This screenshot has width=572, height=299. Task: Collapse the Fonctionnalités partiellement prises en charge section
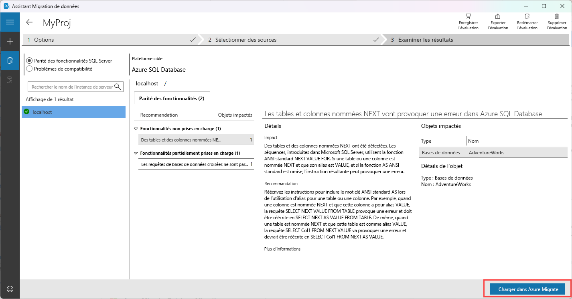(x=136, y=153)
